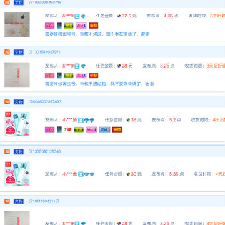Click the blue 实物 tag beside ID 071338542121348

19,152
